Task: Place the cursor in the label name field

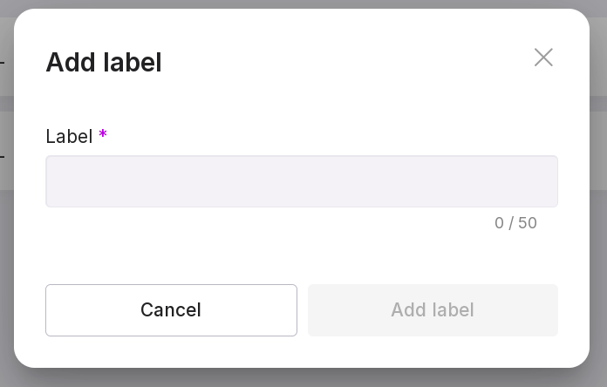Action: [x=301, y=181]
